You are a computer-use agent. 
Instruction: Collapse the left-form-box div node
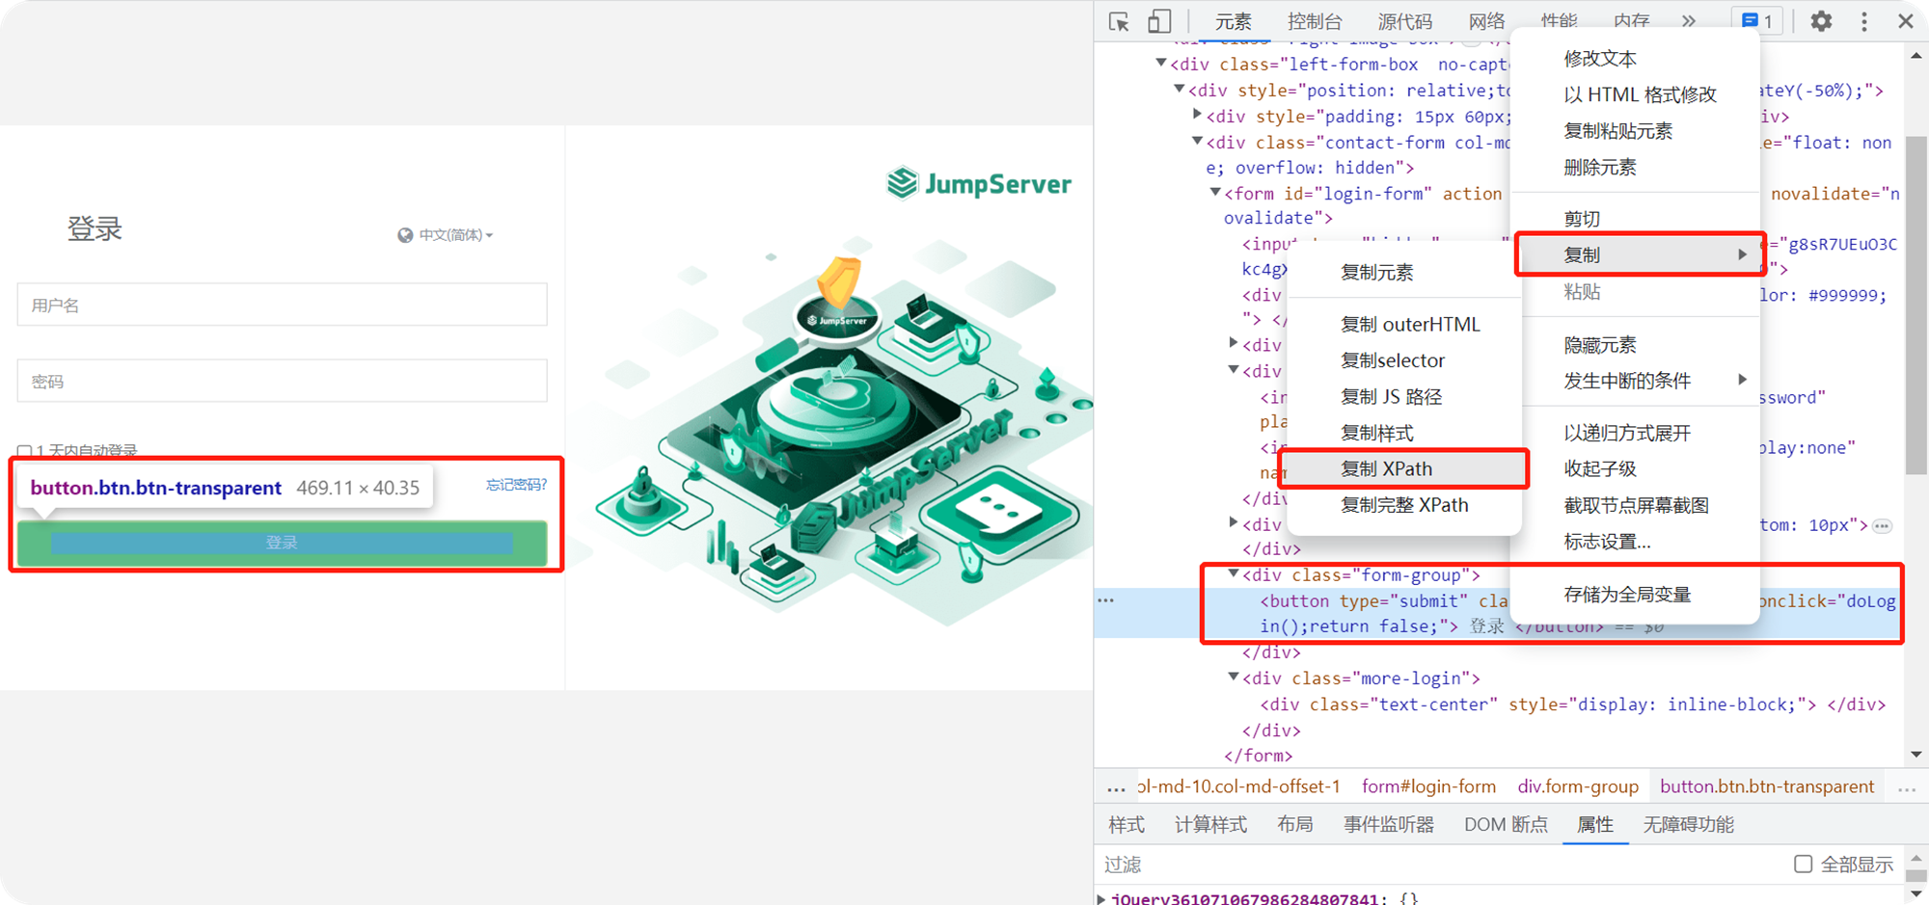point(1161,63)
